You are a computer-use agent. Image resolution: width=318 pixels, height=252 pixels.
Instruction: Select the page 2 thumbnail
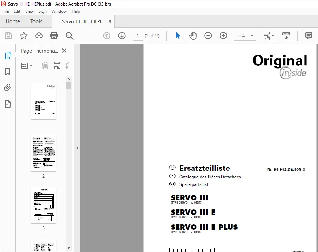(x=44, y=153)
